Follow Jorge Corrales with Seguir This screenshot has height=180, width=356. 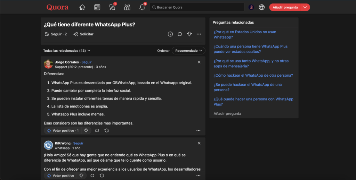point(87,62)
